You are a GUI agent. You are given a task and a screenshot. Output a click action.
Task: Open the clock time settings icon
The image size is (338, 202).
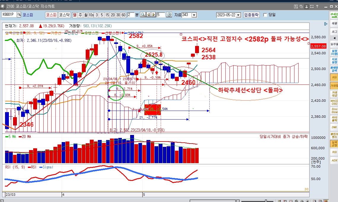(x=169, y=15)
